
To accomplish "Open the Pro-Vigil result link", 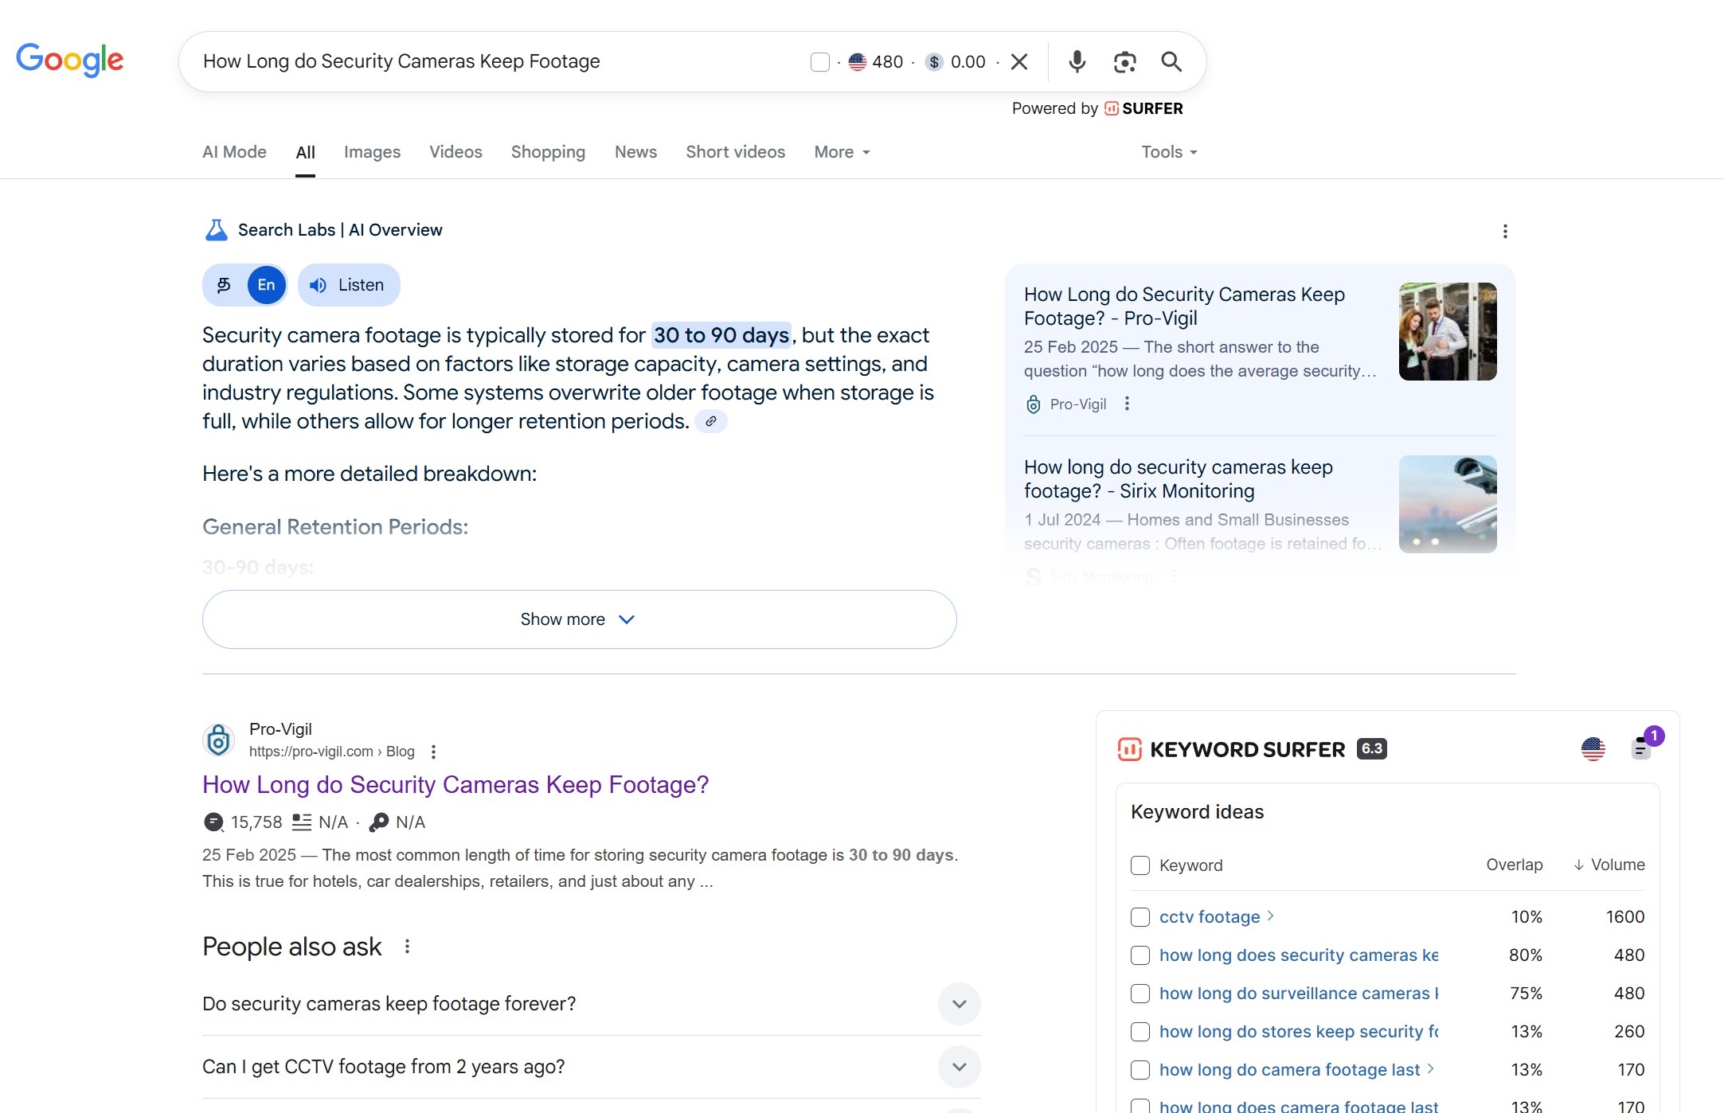I will (x=455, y=784).
